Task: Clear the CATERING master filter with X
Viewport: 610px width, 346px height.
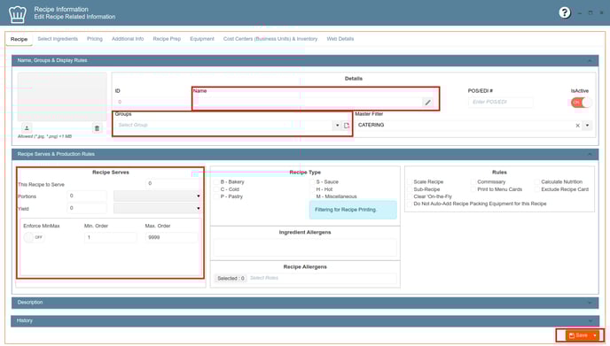Action: (577, 126)
